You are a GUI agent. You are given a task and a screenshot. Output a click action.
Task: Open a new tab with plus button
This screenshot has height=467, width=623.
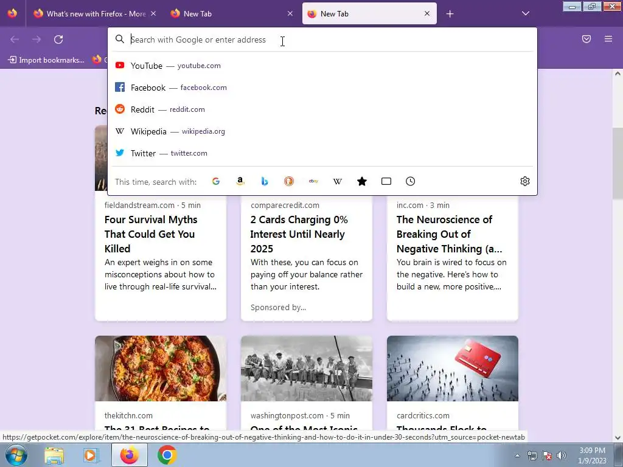[x=450, y=14]
